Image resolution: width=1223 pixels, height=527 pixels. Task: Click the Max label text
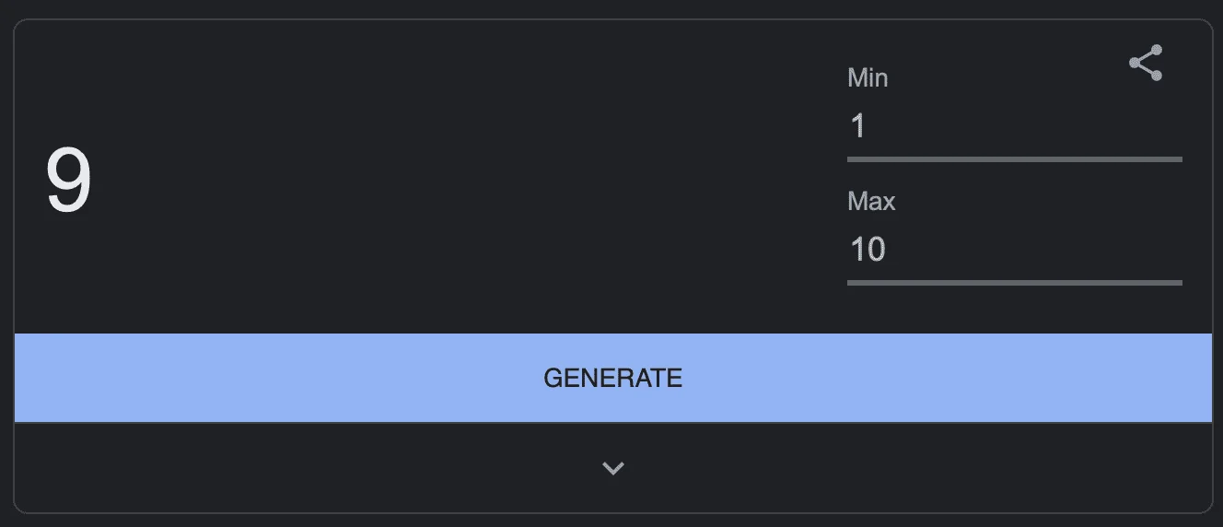point(871,201)
